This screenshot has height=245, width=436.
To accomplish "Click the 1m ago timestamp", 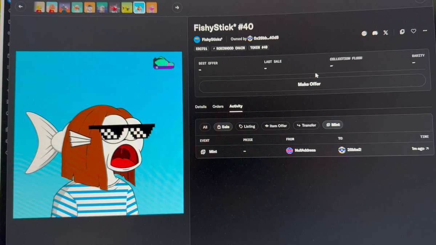I will (x=418, y=148).
